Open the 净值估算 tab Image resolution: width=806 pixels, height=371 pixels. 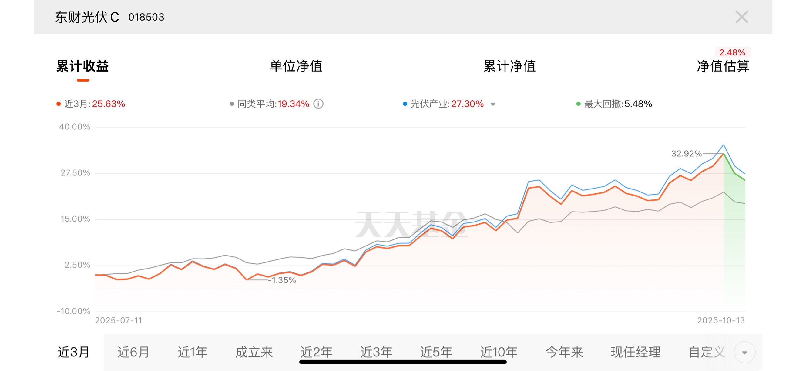click(x=723, y=66)
